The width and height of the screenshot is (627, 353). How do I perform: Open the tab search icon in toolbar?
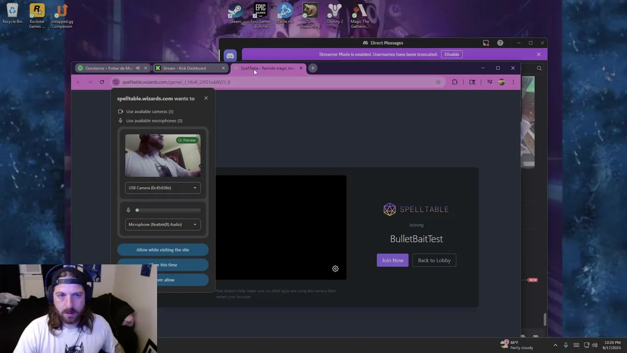point(472,82)
